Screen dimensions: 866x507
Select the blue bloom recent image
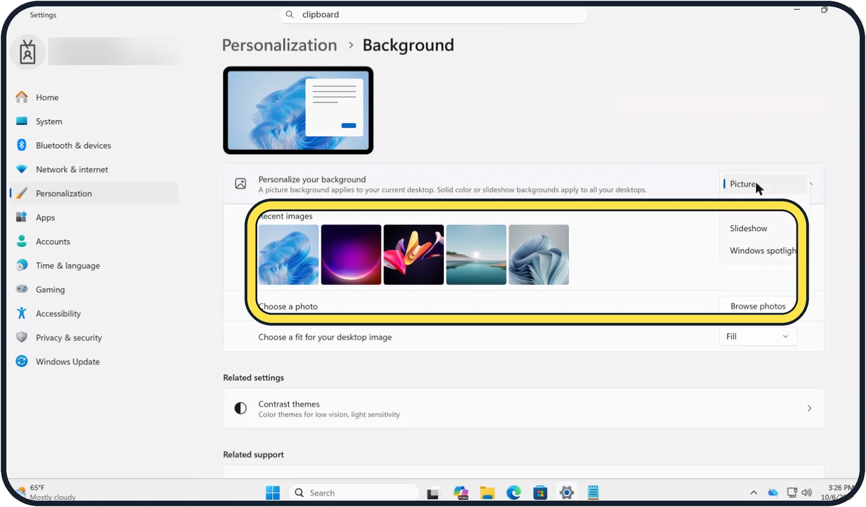coord(289,255)
